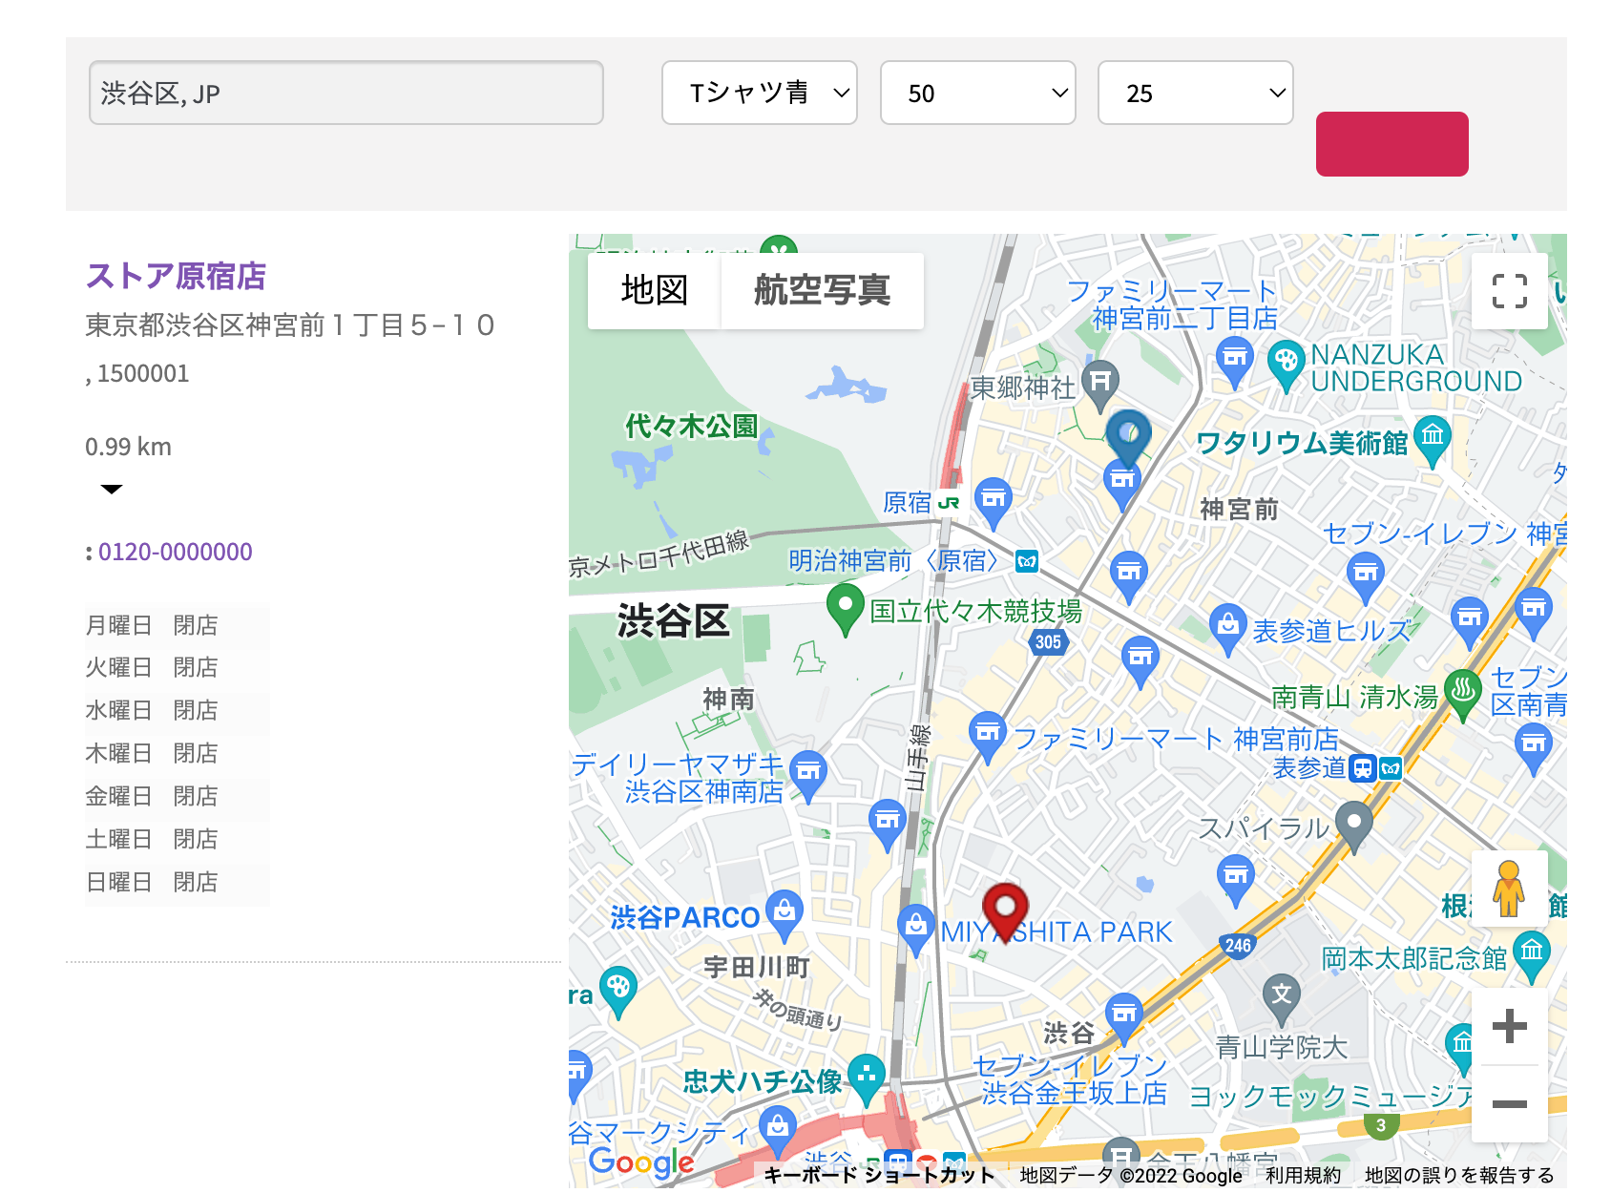Call the phone number 0120-0000000
1611x1193 pixels.
(176, 552)
